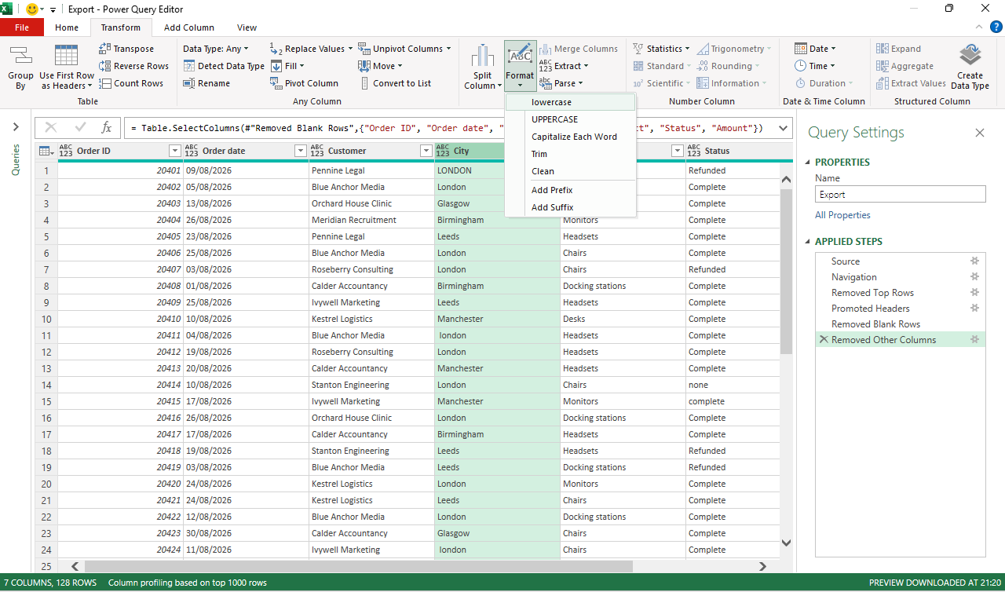The width and height of the screenshot is (1005, 592).
Task: Click the Create Data Type icon
Action: point(970,55)
